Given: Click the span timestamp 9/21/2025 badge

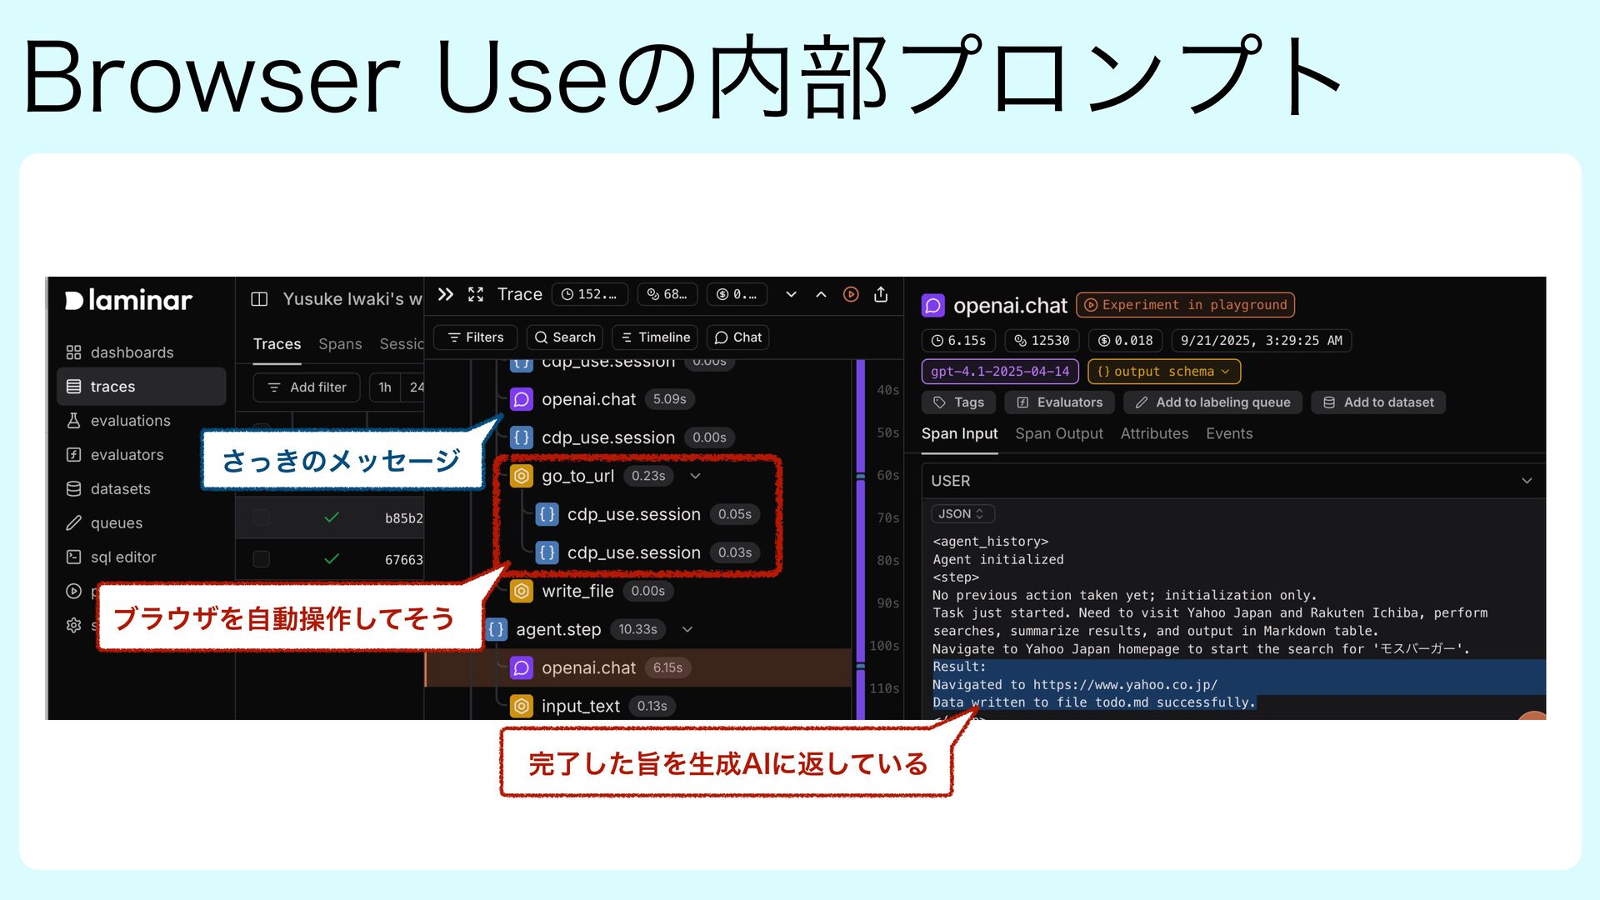Looking at the screenshot, I should pyautogui.click(x=1261, y=341).
